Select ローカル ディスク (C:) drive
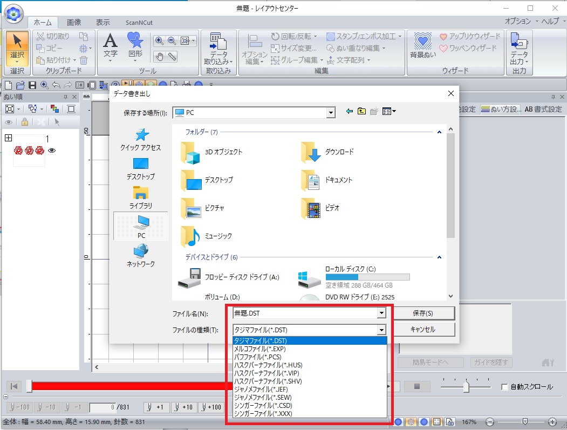The width and height of the screenshot is (567, 430). pos(354,277)
